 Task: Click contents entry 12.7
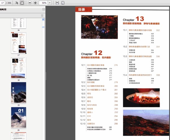(99, 101)
